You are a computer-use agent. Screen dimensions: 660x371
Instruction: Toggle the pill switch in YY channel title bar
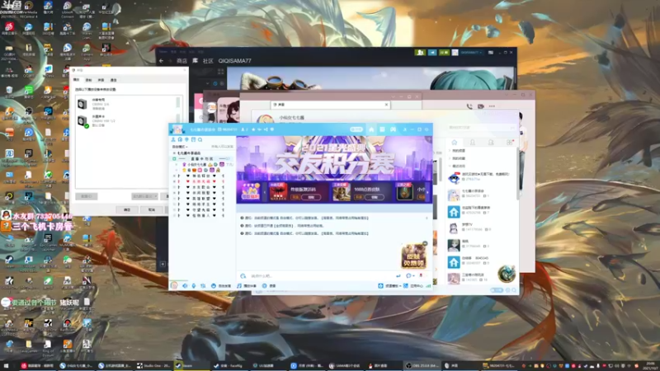tap(356, 129)
